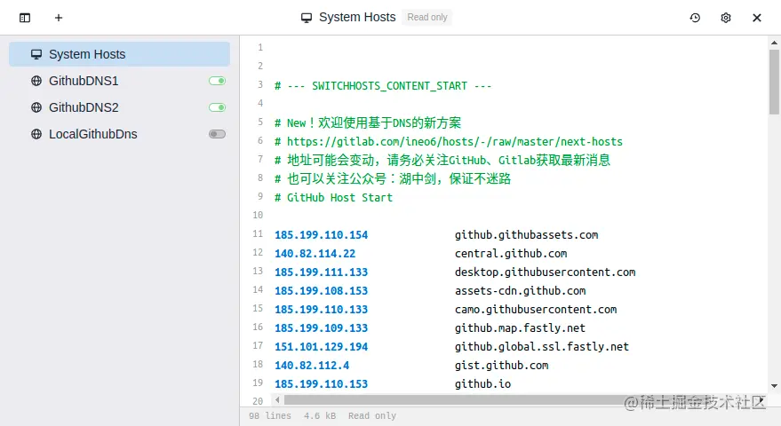
Task: Click IP address 151.101.129.194
Action: (x=322, y=347)
